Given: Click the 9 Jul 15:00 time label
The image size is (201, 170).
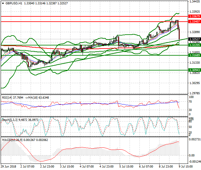Looking at the screenshot, I should pos(186,167).
